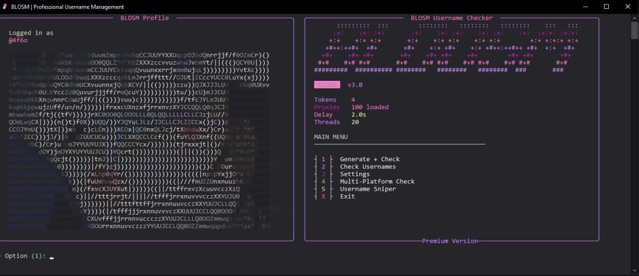The image size is (639, 276).
Task: Close the BLOSM window
Action: (x=628, y=7)
